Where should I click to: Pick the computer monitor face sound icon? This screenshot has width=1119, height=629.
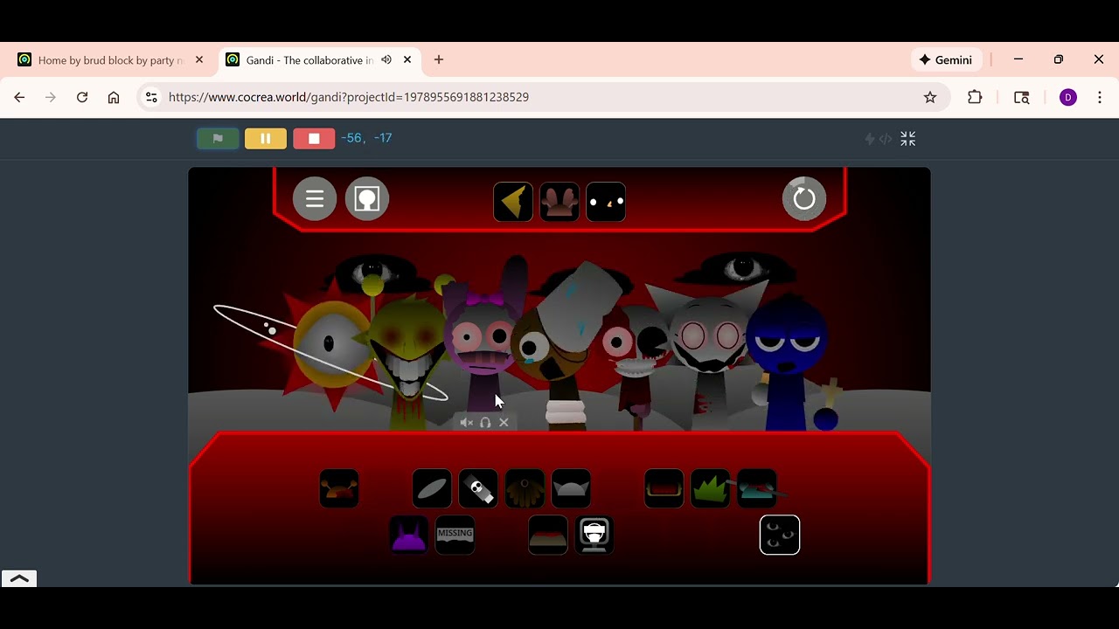(x=594, y=535)
